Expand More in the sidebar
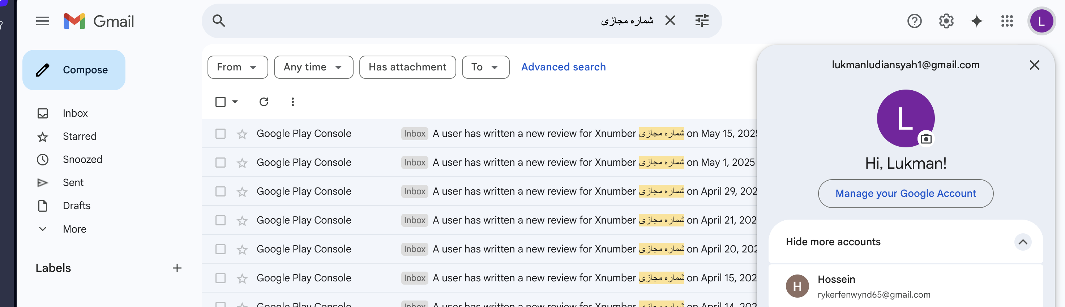The image size is (1065, 307). (x=74, y=229)
